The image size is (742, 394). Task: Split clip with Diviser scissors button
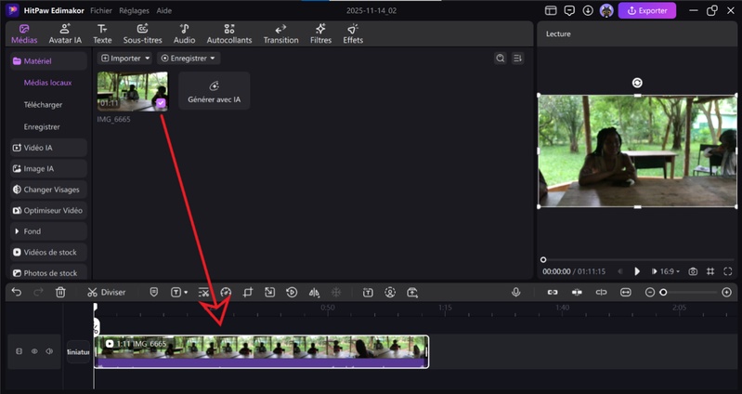(x=107, y=292)
